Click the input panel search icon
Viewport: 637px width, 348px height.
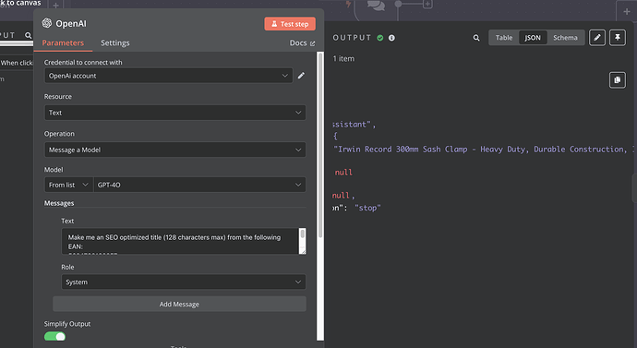pos(28,35)
